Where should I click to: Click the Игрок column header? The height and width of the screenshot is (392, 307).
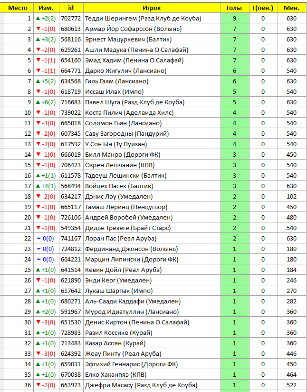pyautogui.click(x=152, y=8)
